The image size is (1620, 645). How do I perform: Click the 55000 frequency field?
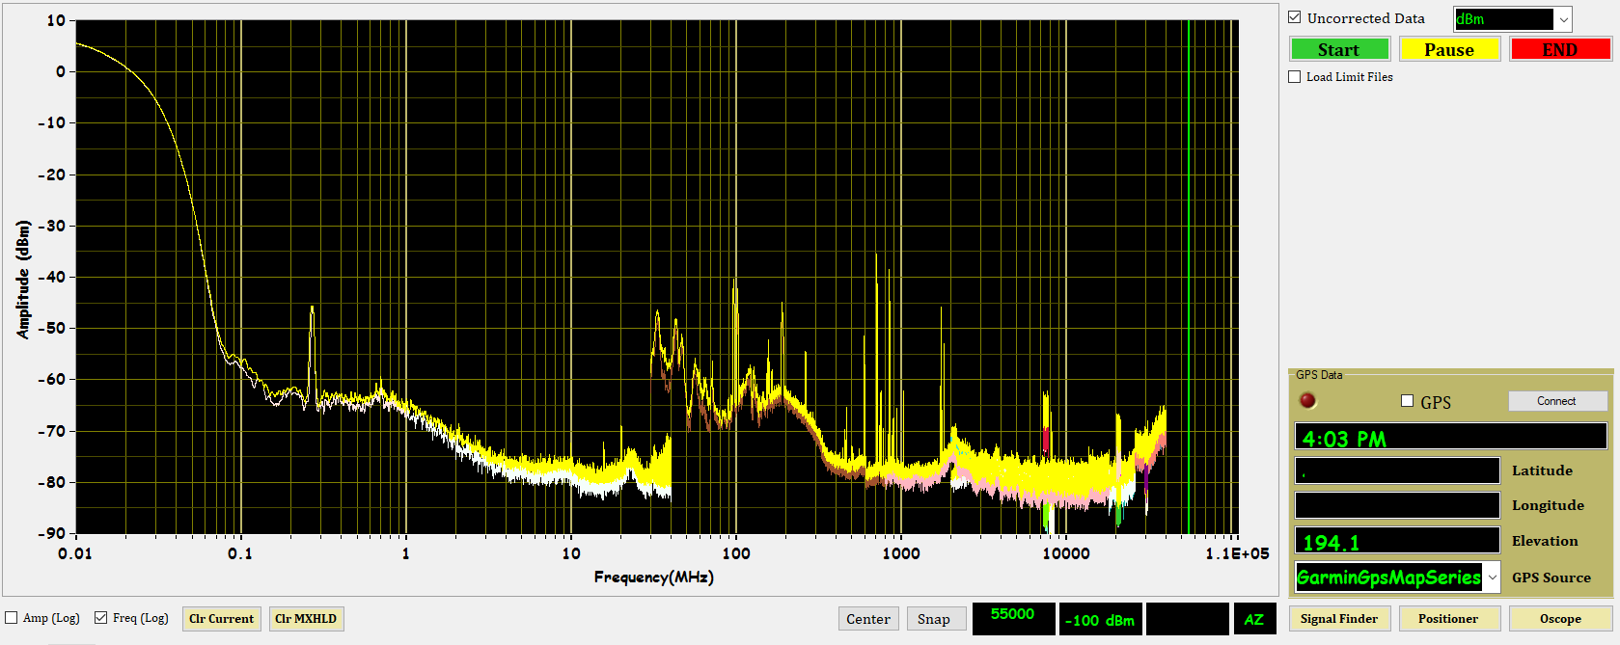pos(1012,618)
